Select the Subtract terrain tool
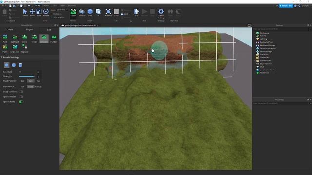312x175 pixels. [x=15, y=38]
